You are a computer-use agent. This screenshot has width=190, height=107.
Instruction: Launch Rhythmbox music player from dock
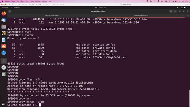click(x=4, y=33)
